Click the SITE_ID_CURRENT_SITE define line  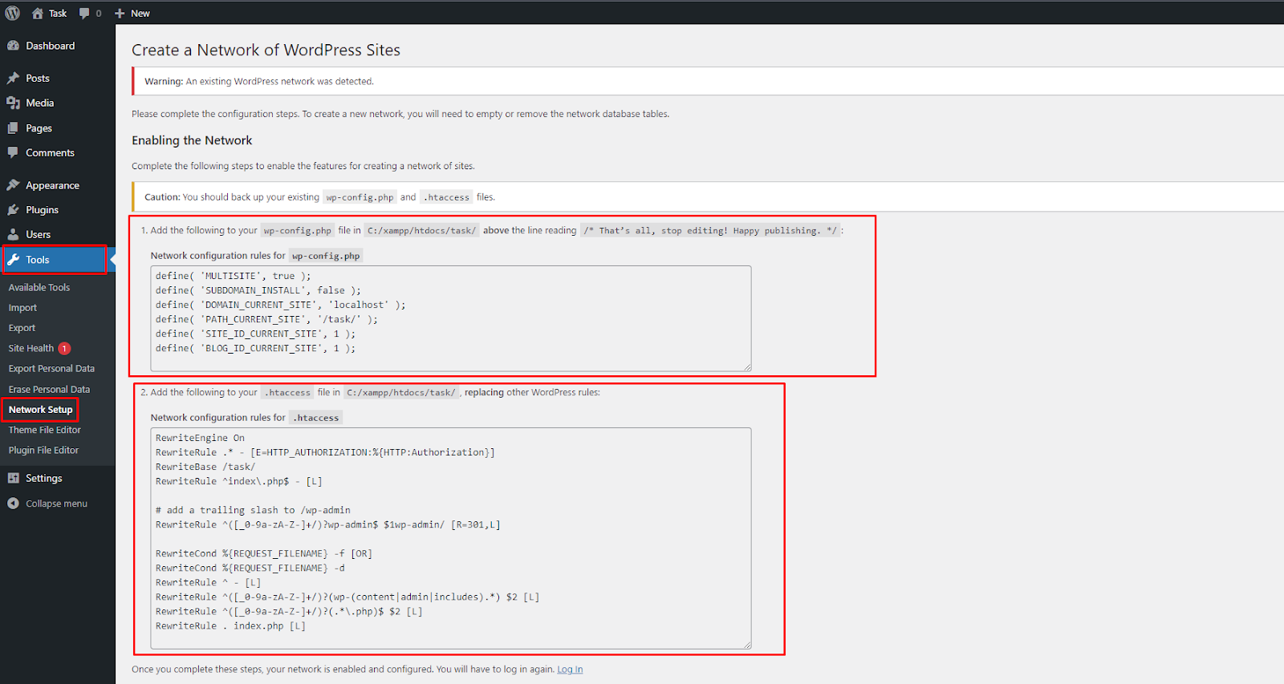click(x=255, y=334)
